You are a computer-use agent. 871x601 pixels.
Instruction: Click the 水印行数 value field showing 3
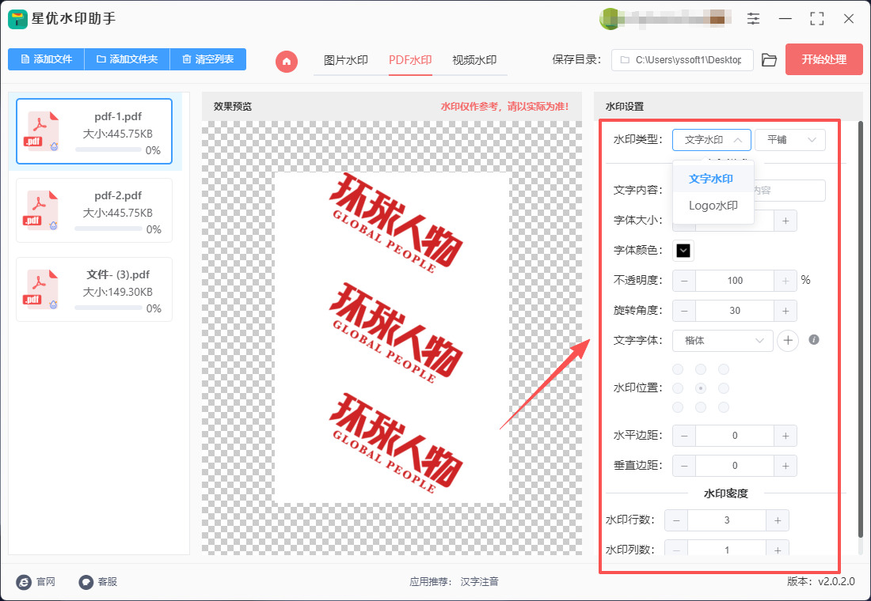pos(727,520)
